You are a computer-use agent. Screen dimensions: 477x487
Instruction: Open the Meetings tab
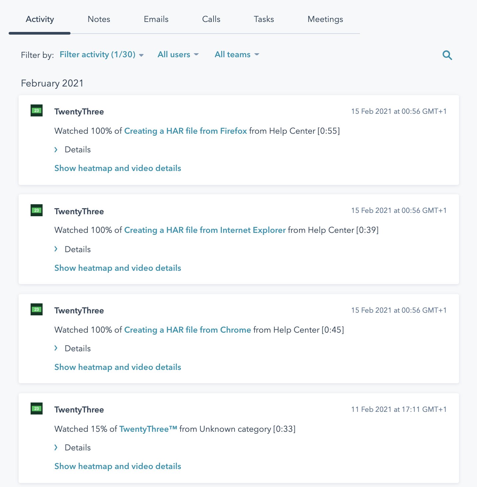point(325,19)
